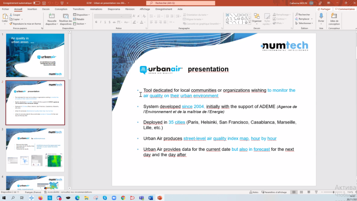This screenshot has width=357, height=201.
Task: Expand the Section dropdown
Action: click(80, 24)
